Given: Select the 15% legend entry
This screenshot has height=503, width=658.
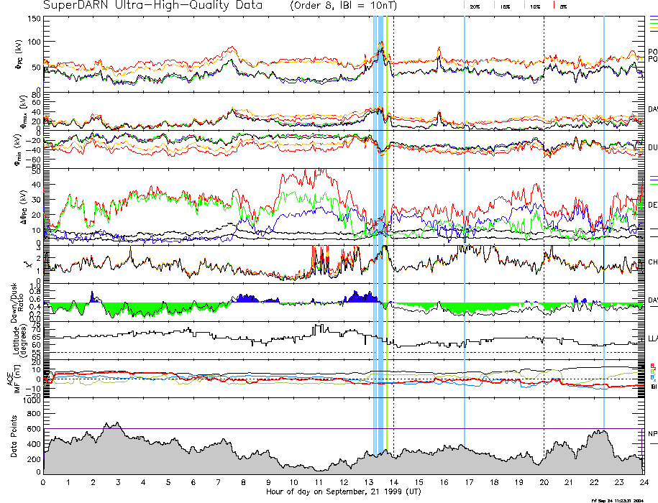Looking at the screenshot, I should tap(505, 5).
